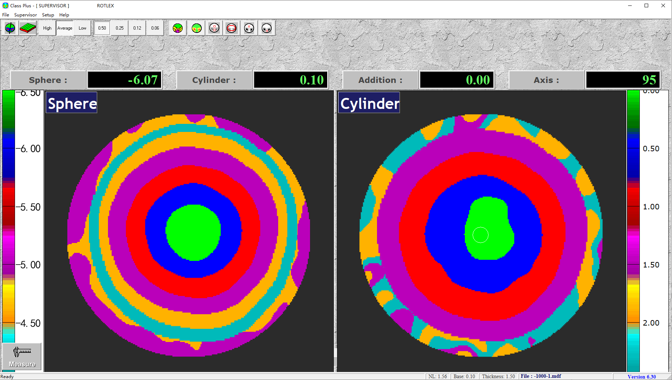Open the File menu
Screen dimensions: 672x380
pyautogui.click(x=6, y=15)
